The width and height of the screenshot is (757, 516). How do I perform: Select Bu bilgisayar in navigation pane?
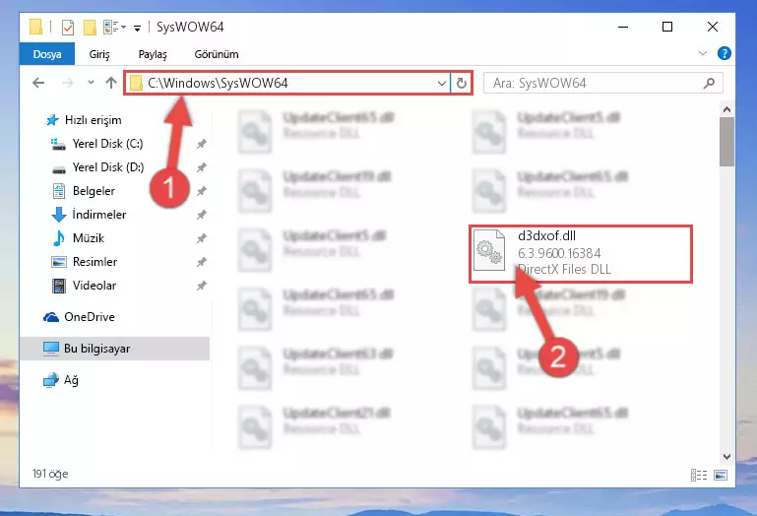coord(114,349)
